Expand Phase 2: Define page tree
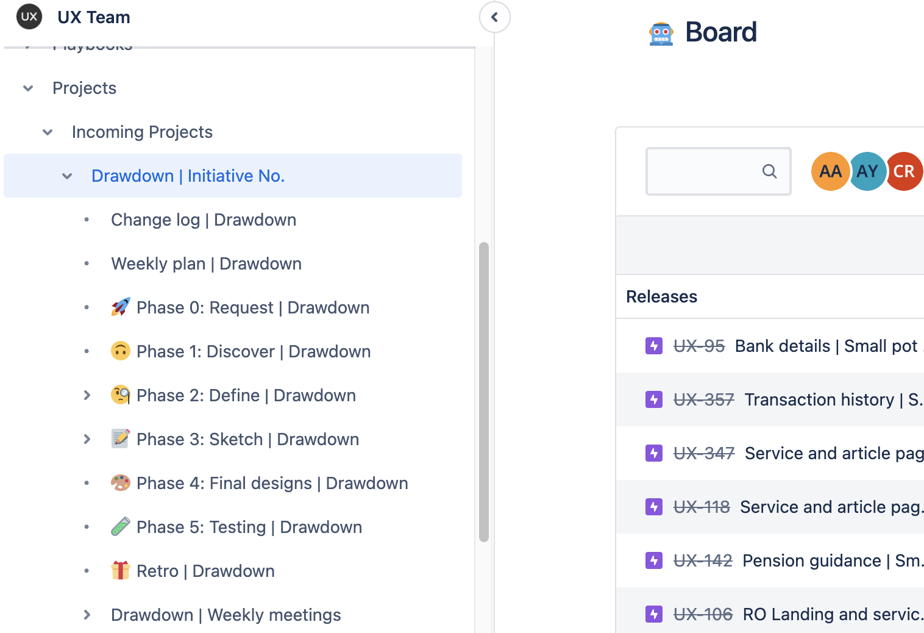The image size is (924, 633). click(87, 396)
